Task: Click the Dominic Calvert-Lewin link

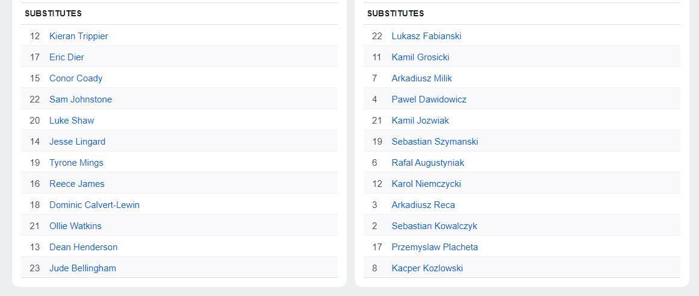Action: click(95, 205)
